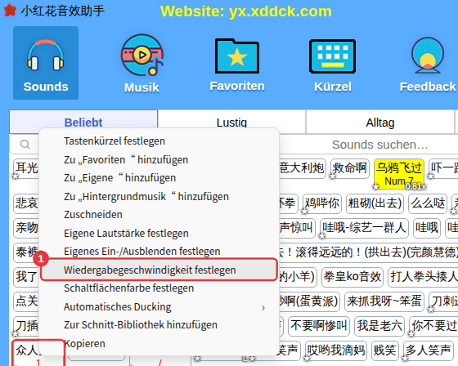Select Schaltflächenfarbe festlegen
458x366 pixels.
tap(159, 288)
